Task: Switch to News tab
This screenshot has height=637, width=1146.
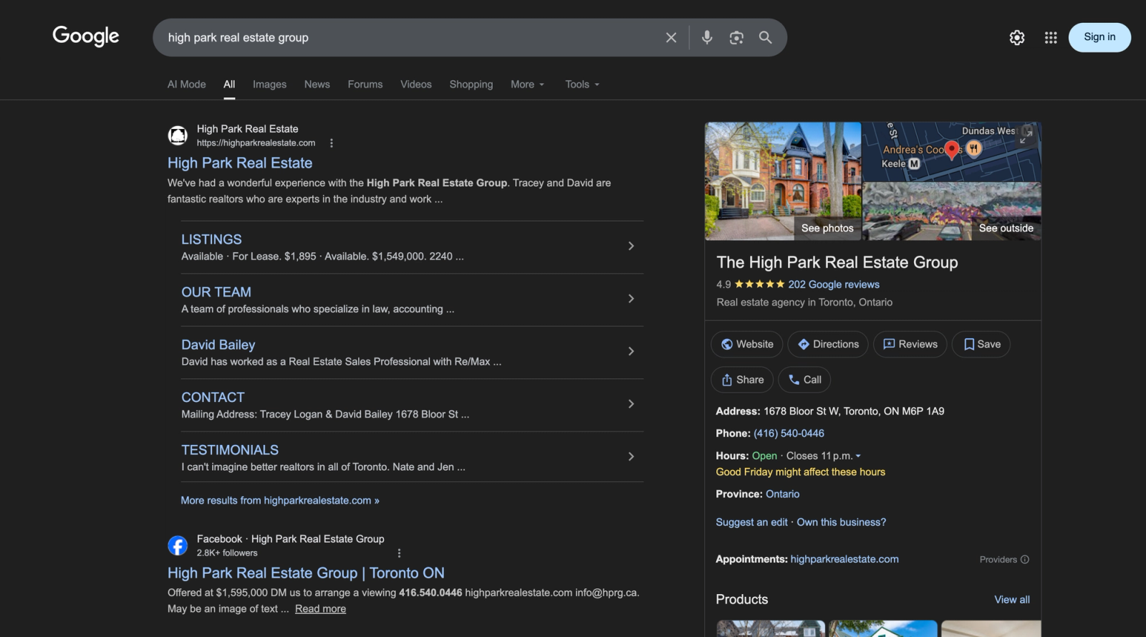Action: pos(317,85)
